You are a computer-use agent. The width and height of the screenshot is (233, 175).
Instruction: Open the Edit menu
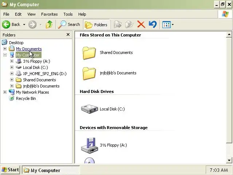[18, 14]
